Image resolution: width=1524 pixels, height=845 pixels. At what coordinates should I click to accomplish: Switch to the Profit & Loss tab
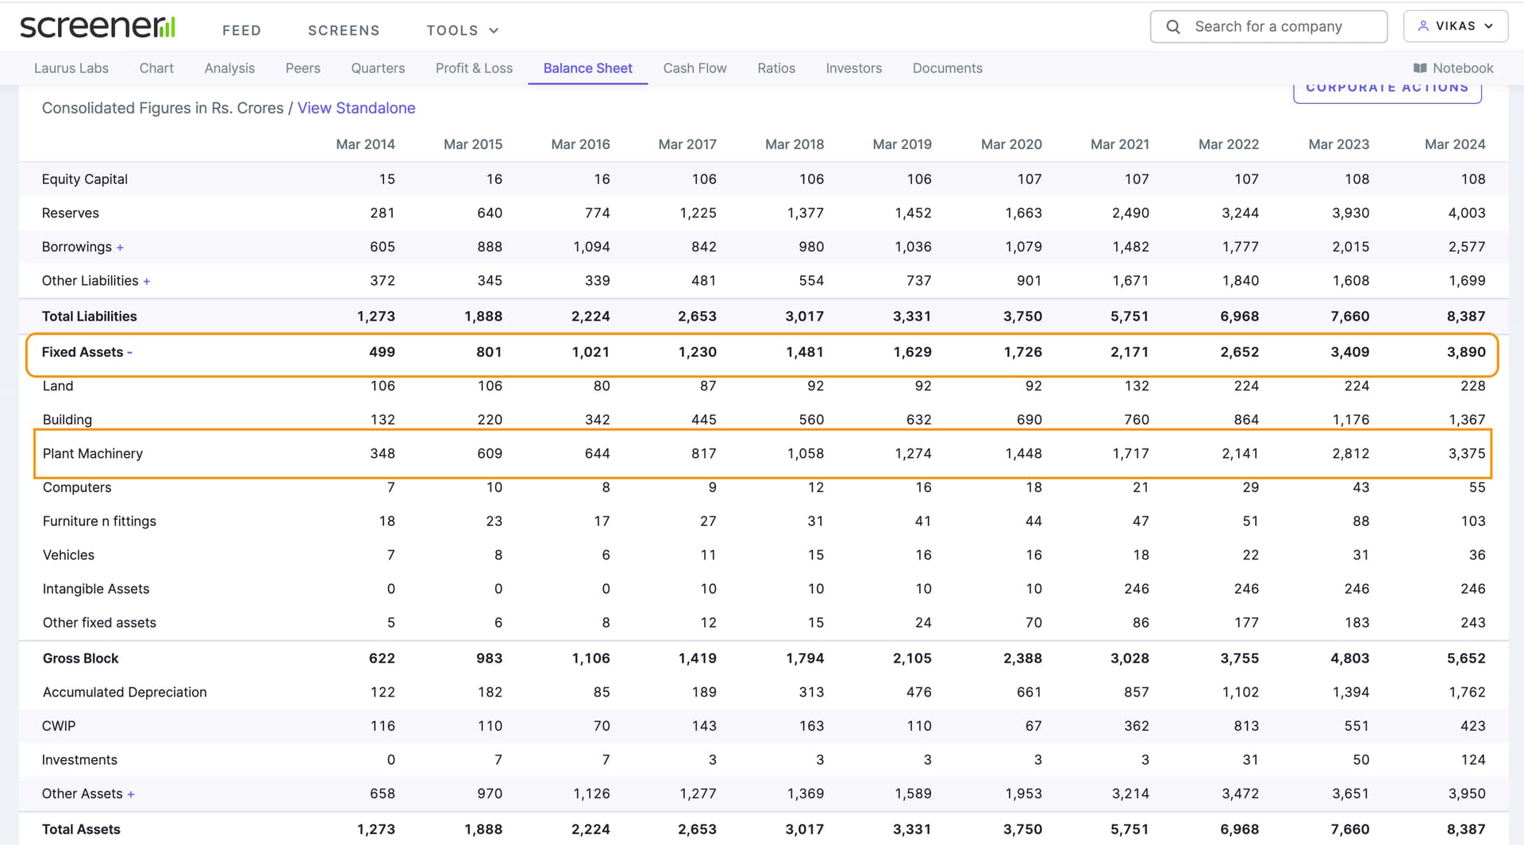pyautogui.click(x=474, y=68)
